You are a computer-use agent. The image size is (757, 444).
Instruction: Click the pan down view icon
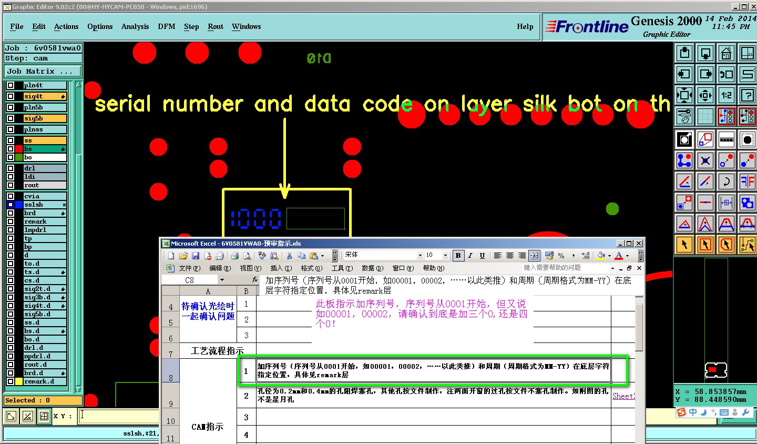705,53
